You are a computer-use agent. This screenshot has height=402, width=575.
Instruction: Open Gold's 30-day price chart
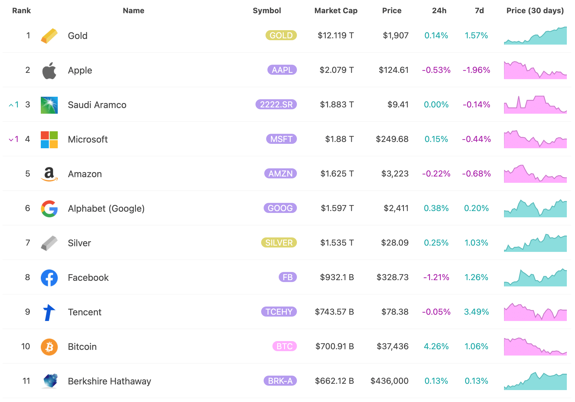[535, 36]
